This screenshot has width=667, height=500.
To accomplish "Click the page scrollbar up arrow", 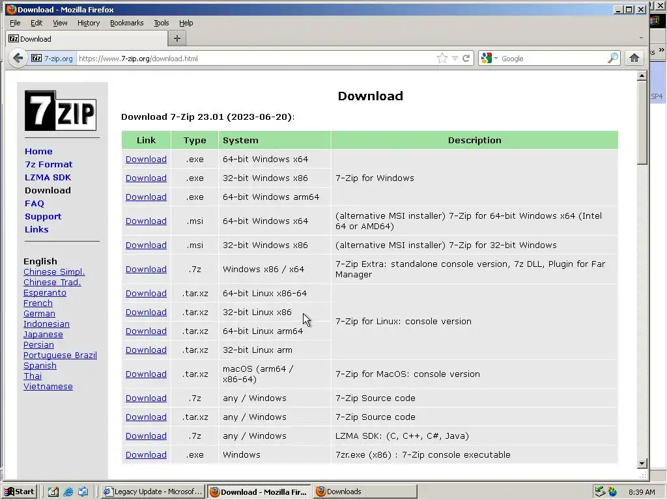I will 642,76.
